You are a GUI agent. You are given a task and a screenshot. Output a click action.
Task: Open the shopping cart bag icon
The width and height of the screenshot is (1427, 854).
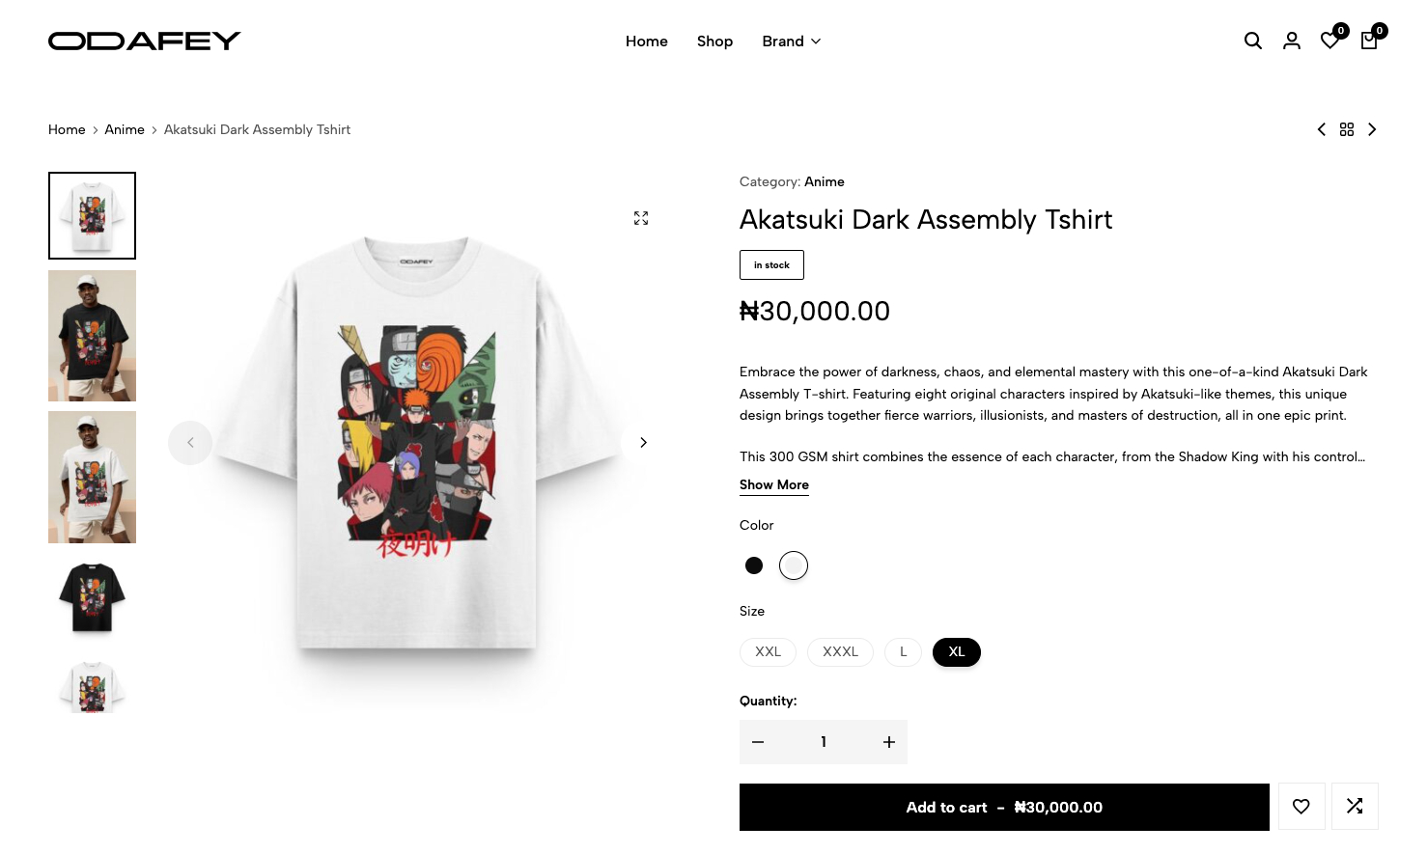(x=1368, y=41)
